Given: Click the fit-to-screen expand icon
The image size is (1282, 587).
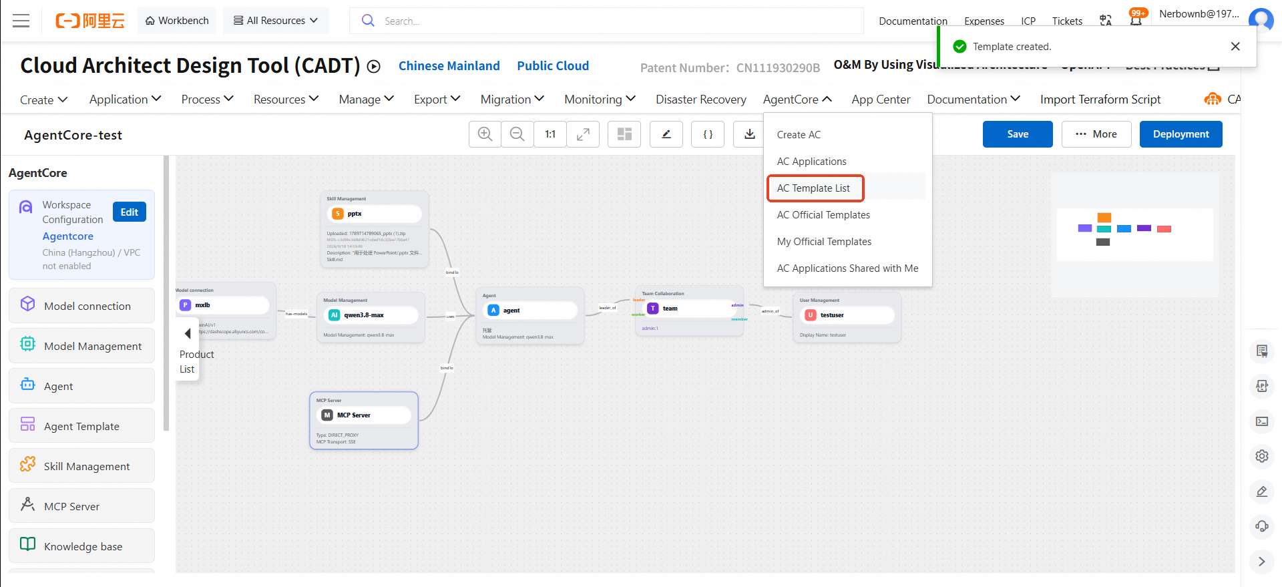Looking at the screenshot, I should (583, 134).
